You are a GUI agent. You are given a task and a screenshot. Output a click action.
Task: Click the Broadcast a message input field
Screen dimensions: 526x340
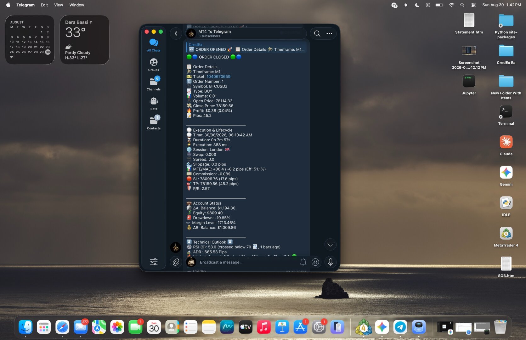[247, 262]
